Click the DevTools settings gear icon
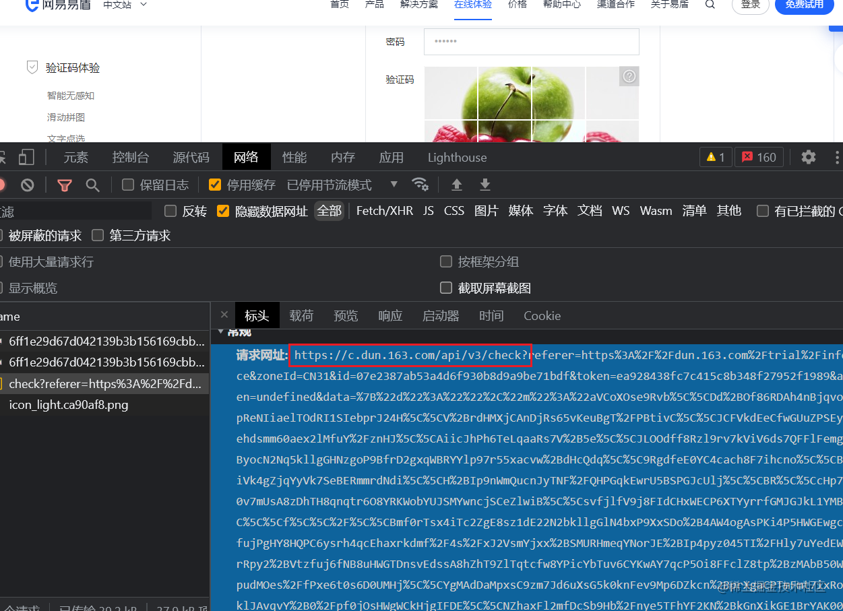 (808, 157)
